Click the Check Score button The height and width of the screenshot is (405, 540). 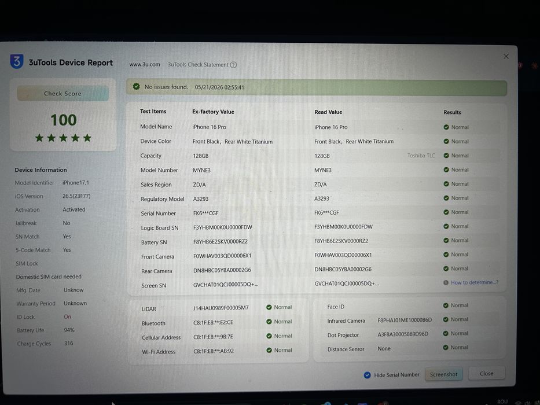pyautogui.click(x=63, y=93)
